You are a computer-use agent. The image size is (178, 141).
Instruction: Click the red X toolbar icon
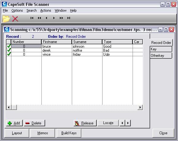(15, 19)
